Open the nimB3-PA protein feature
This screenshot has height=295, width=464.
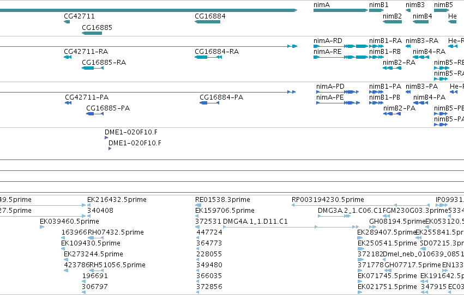pyautogui.click(x=408, y=92)
